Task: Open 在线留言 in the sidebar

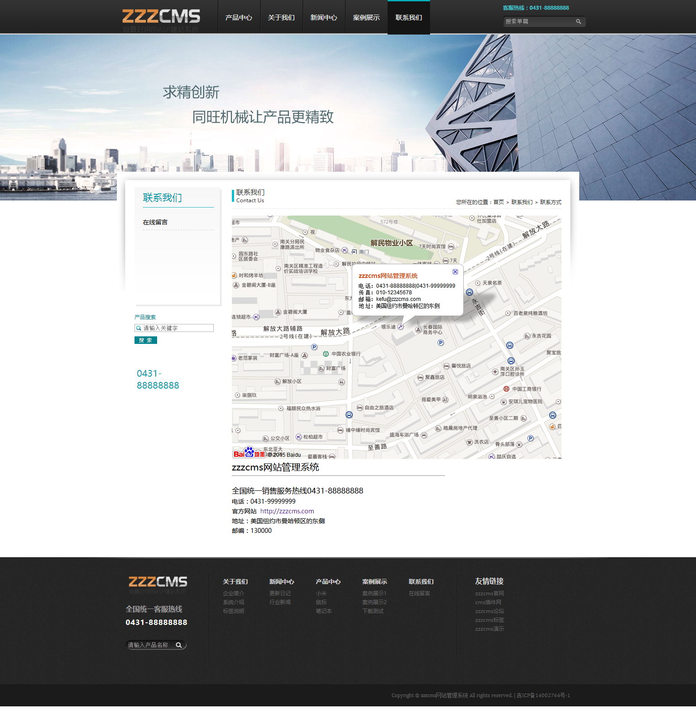Action: [x=155, y=222]
